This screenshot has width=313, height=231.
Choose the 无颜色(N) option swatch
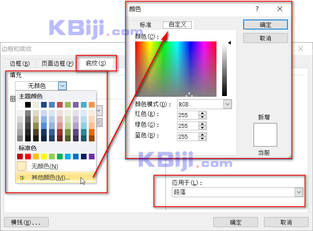click(22, 166)
